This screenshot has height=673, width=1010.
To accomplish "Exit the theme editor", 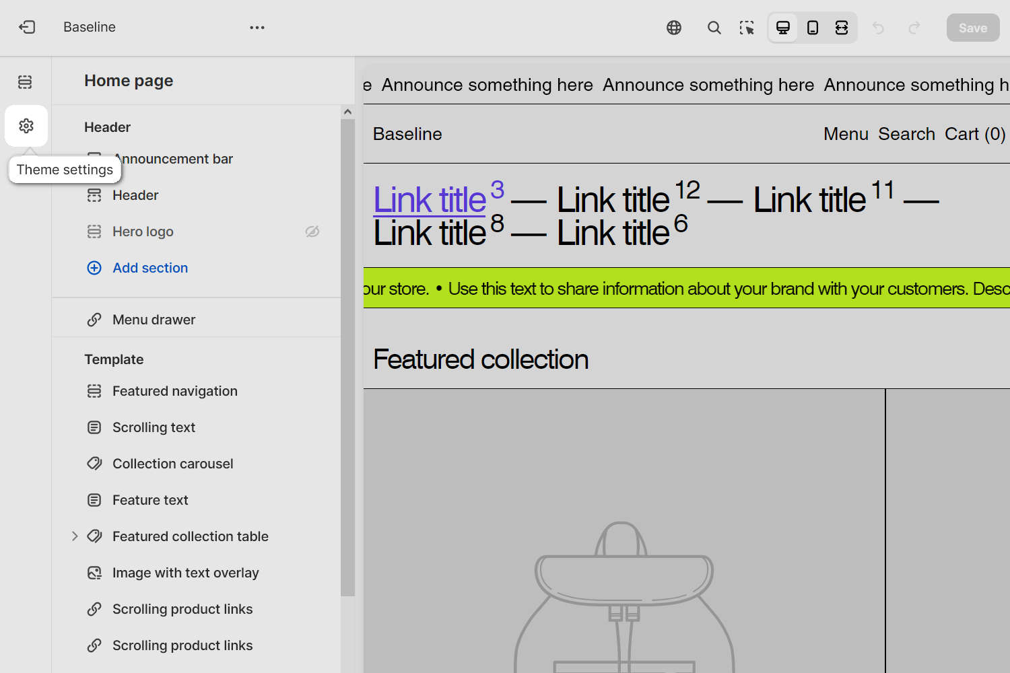I will (x=27, y=27).
